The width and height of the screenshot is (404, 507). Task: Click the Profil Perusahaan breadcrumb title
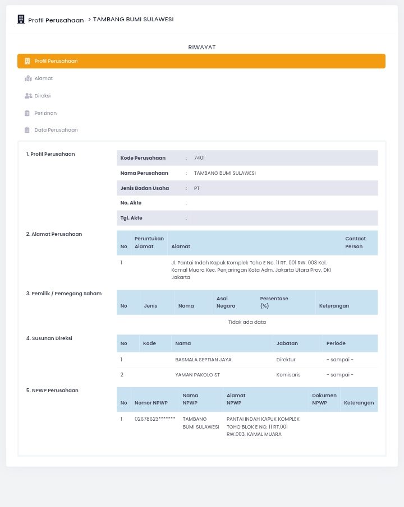56,20
